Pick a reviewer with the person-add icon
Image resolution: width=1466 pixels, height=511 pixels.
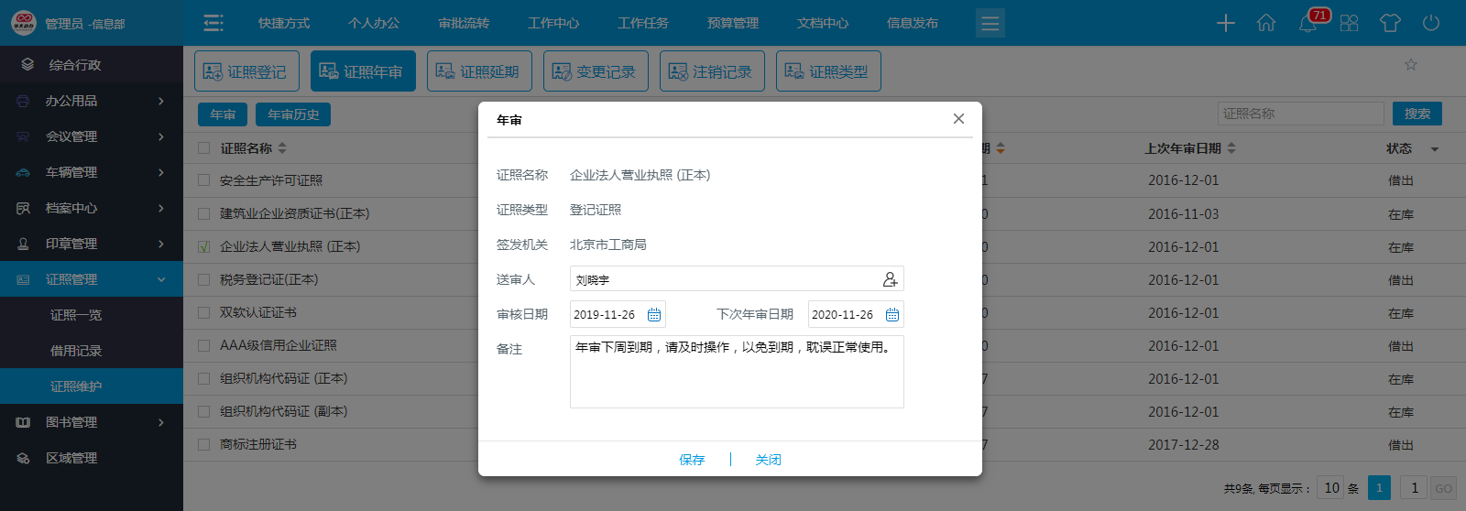click(890, 279)
